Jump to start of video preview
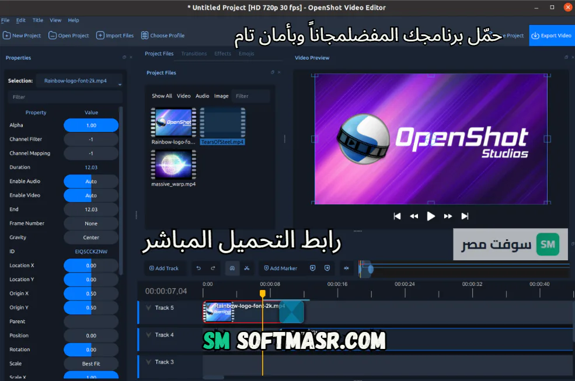The width and height of the screenshot is (575, 381). tap(397, 216)
